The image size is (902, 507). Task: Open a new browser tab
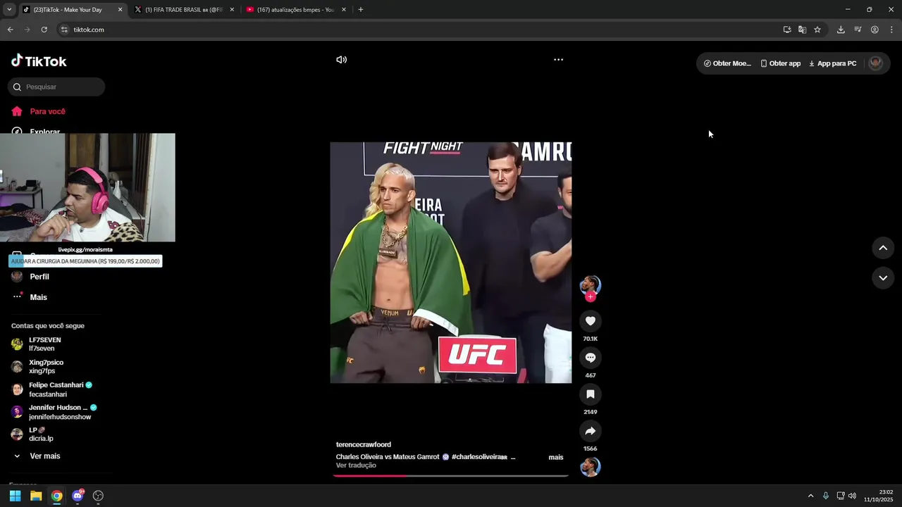[361, 10]
